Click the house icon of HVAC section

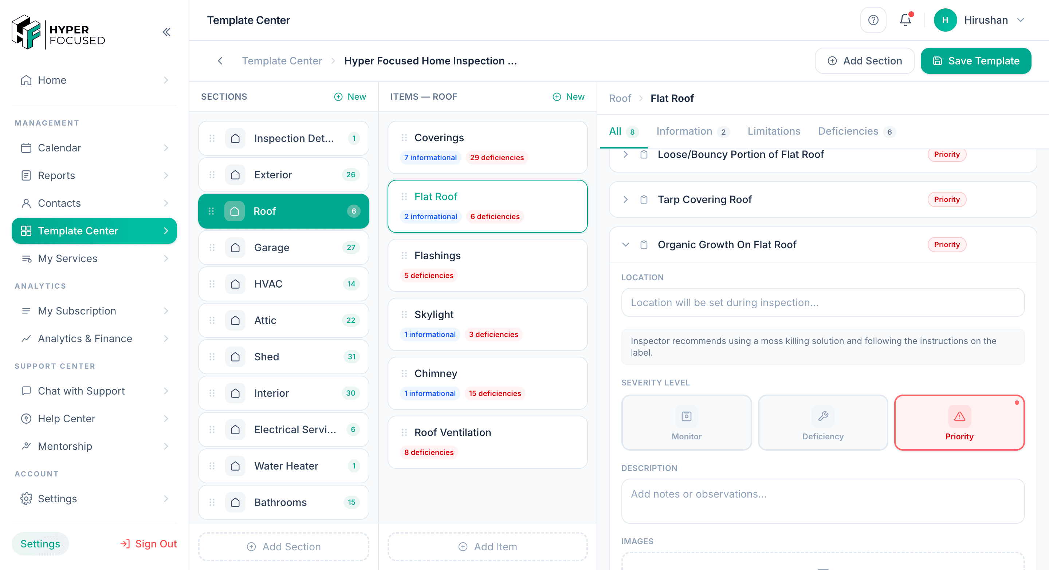pos(235,284)
